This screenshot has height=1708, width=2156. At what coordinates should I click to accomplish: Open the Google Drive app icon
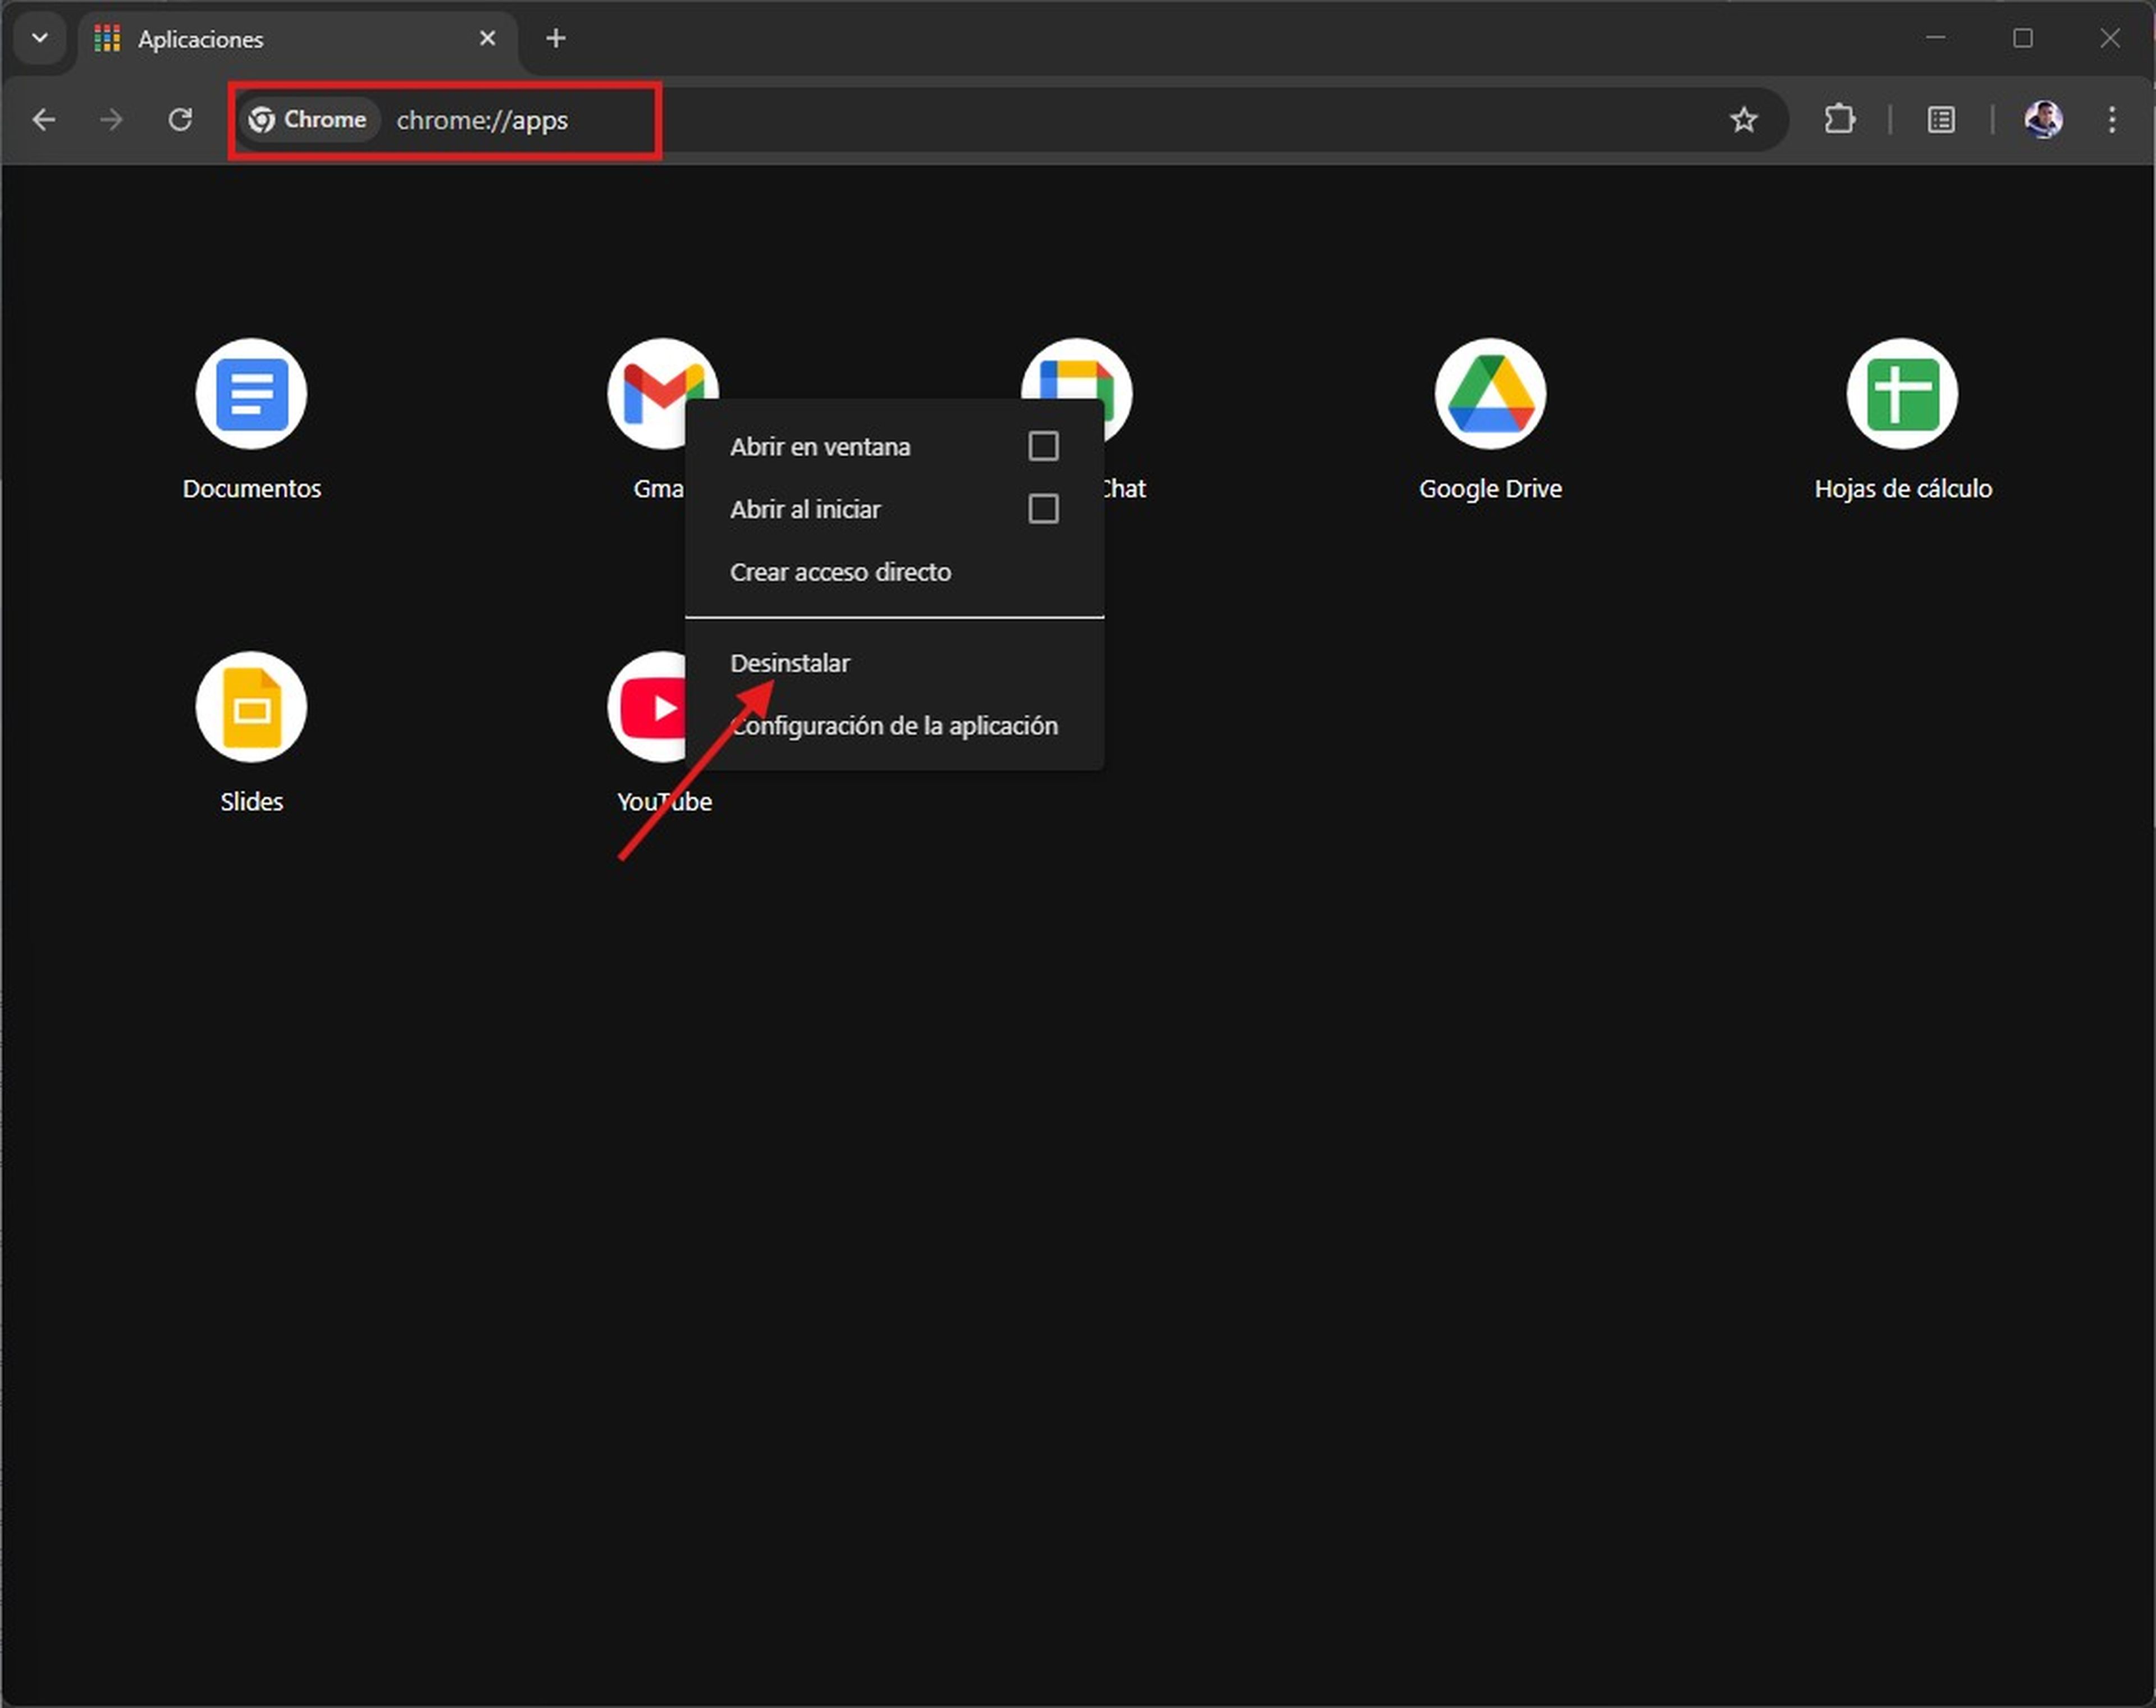(1490, 393)
